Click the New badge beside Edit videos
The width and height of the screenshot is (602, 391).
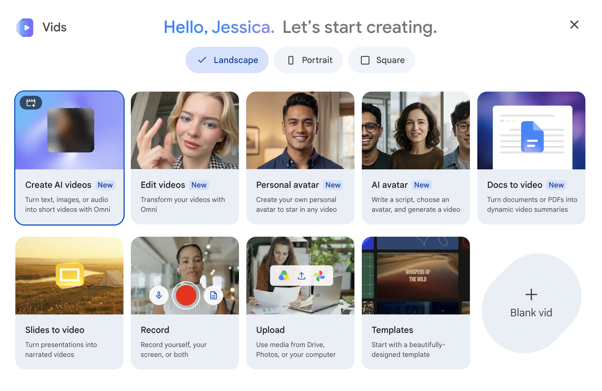tap(199, 185)
